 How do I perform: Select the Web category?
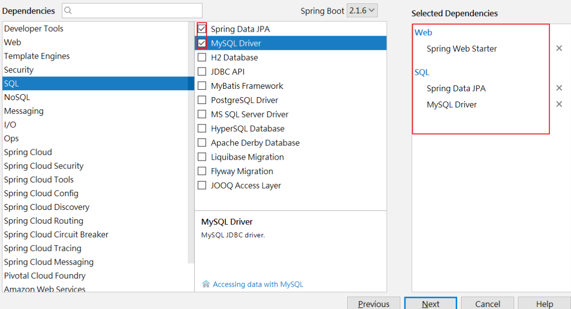pos(95,42)
